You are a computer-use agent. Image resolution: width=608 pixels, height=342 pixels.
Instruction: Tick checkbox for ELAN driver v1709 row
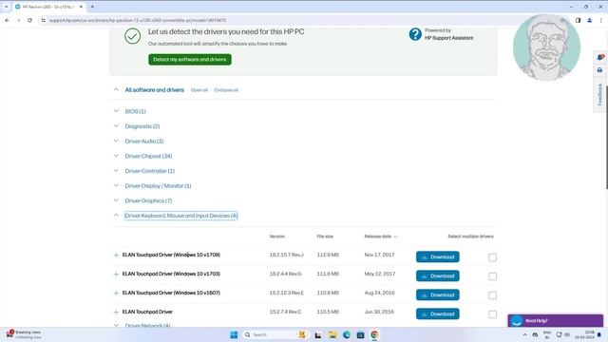pos(492,257)
